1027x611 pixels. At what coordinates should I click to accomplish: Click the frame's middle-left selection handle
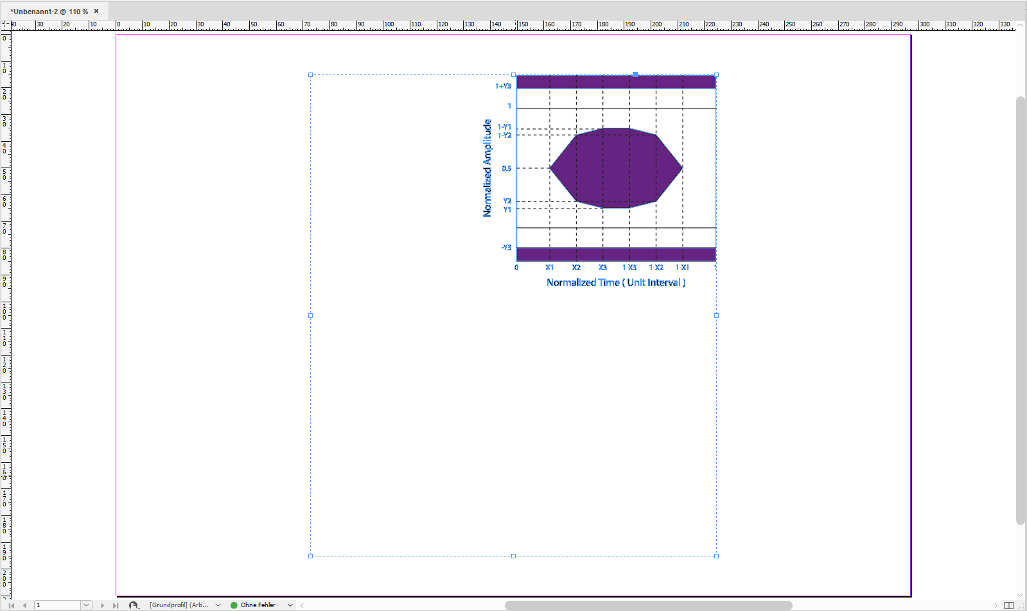pos(311,315)
